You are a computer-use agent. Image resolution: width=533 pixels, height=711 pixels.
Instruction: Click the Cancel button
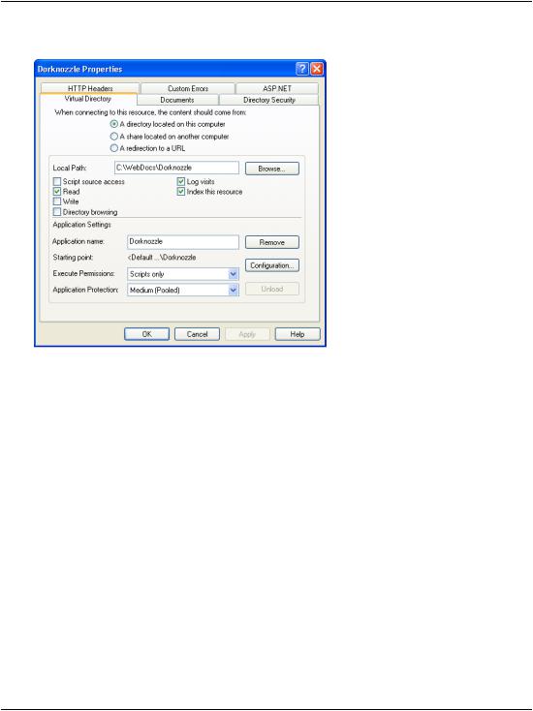[198, 334]
